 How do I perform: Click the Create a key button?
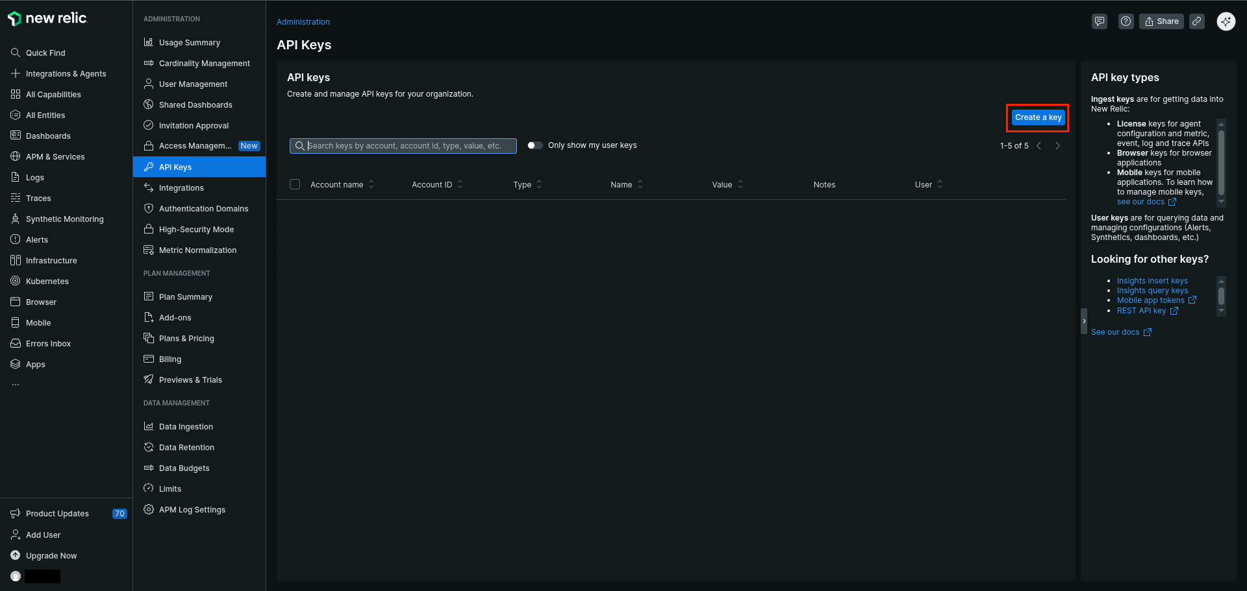tap(1038, 117)
